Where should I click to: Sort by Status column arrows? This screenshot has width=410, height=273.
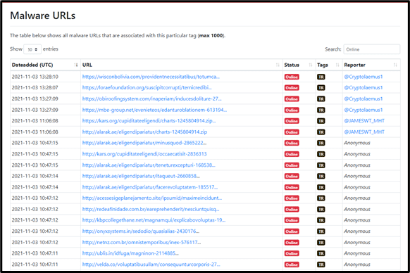tap(311, 65)
